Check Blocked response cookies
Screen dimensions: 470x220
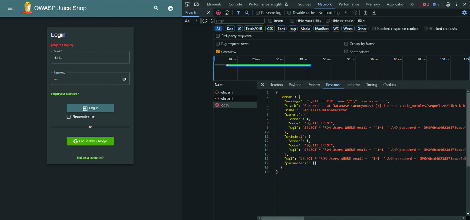click(374, 29)
